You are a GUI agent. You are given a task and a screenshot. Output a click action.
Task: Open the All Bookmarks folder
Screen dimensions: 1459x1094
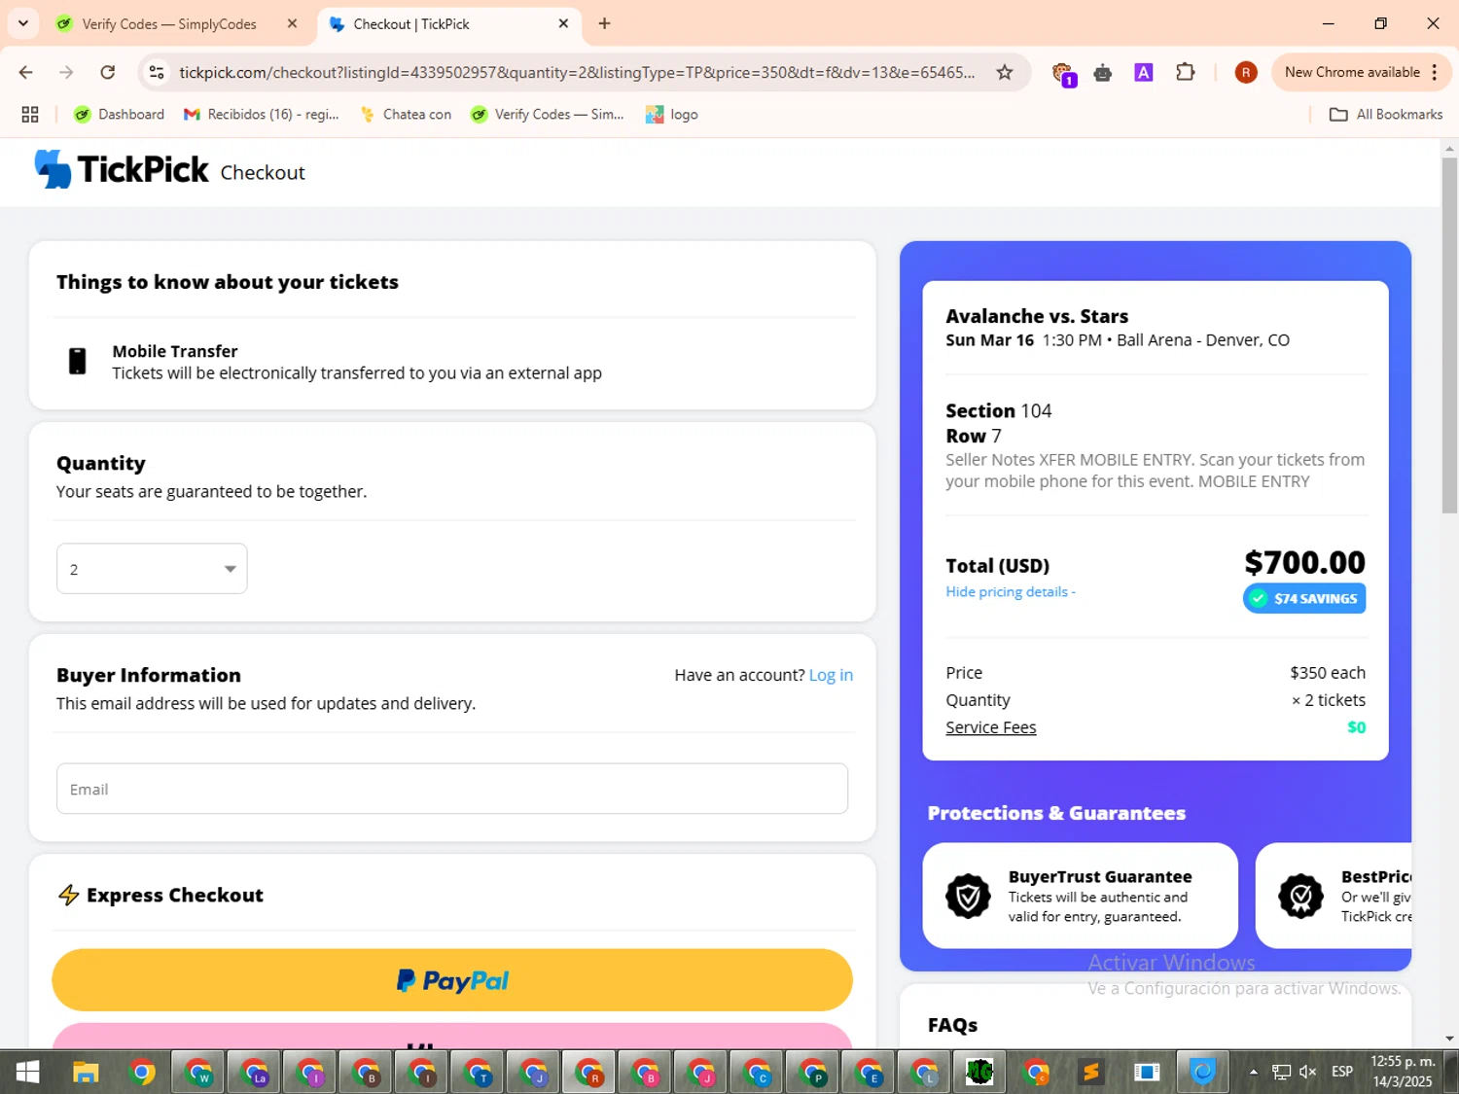(x=1386, y=115)
